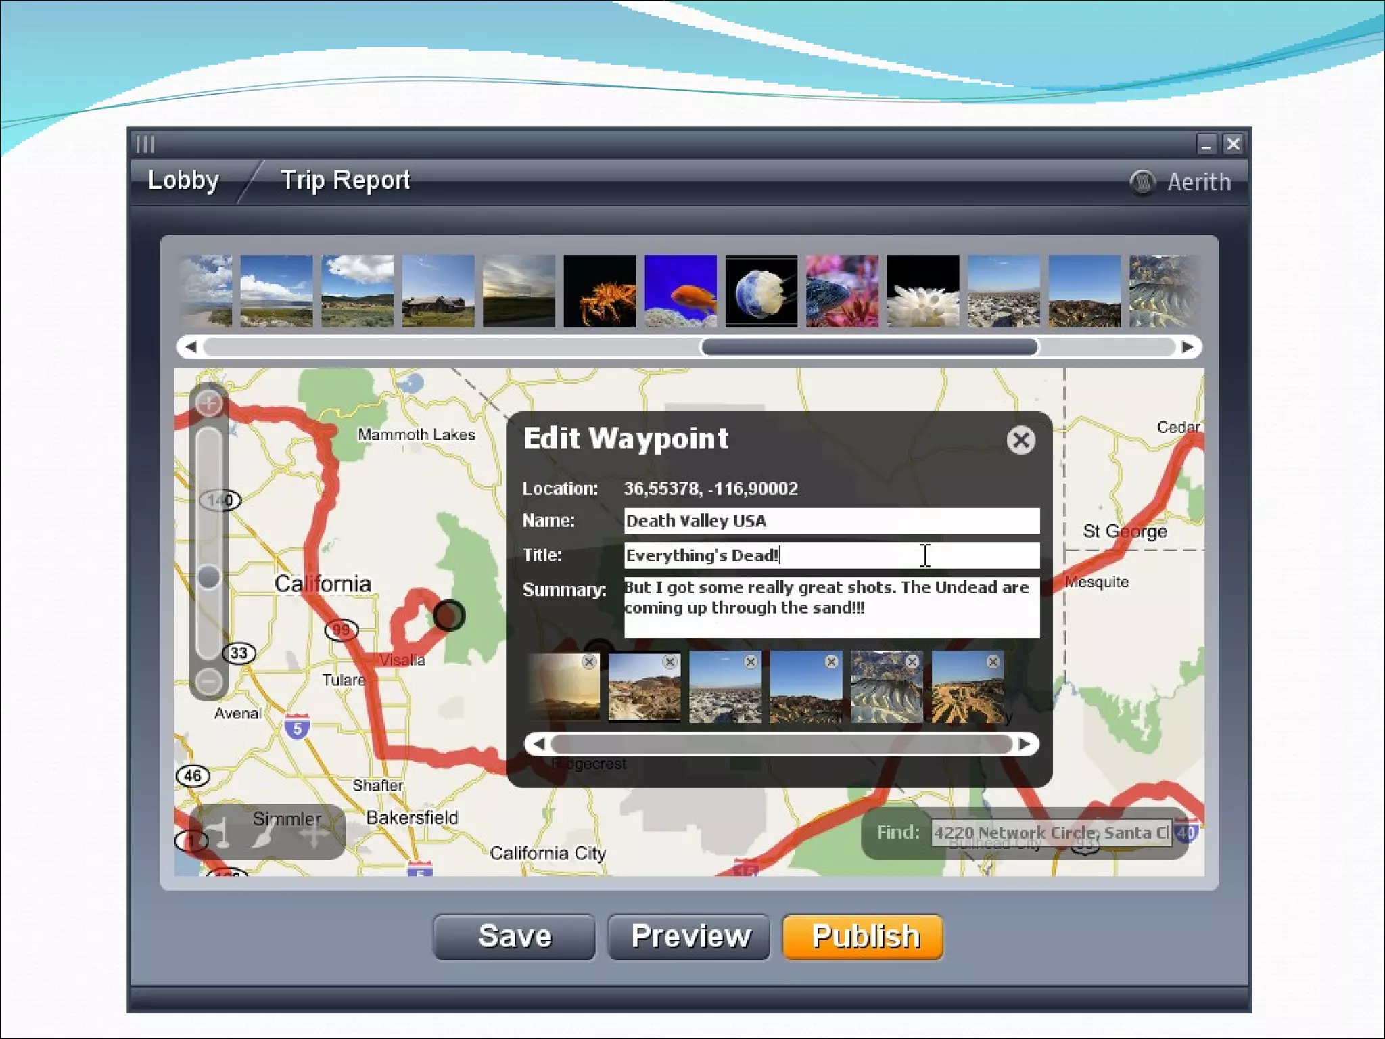Close the Edit Waypoint dialog

(x=1020, y=440)
